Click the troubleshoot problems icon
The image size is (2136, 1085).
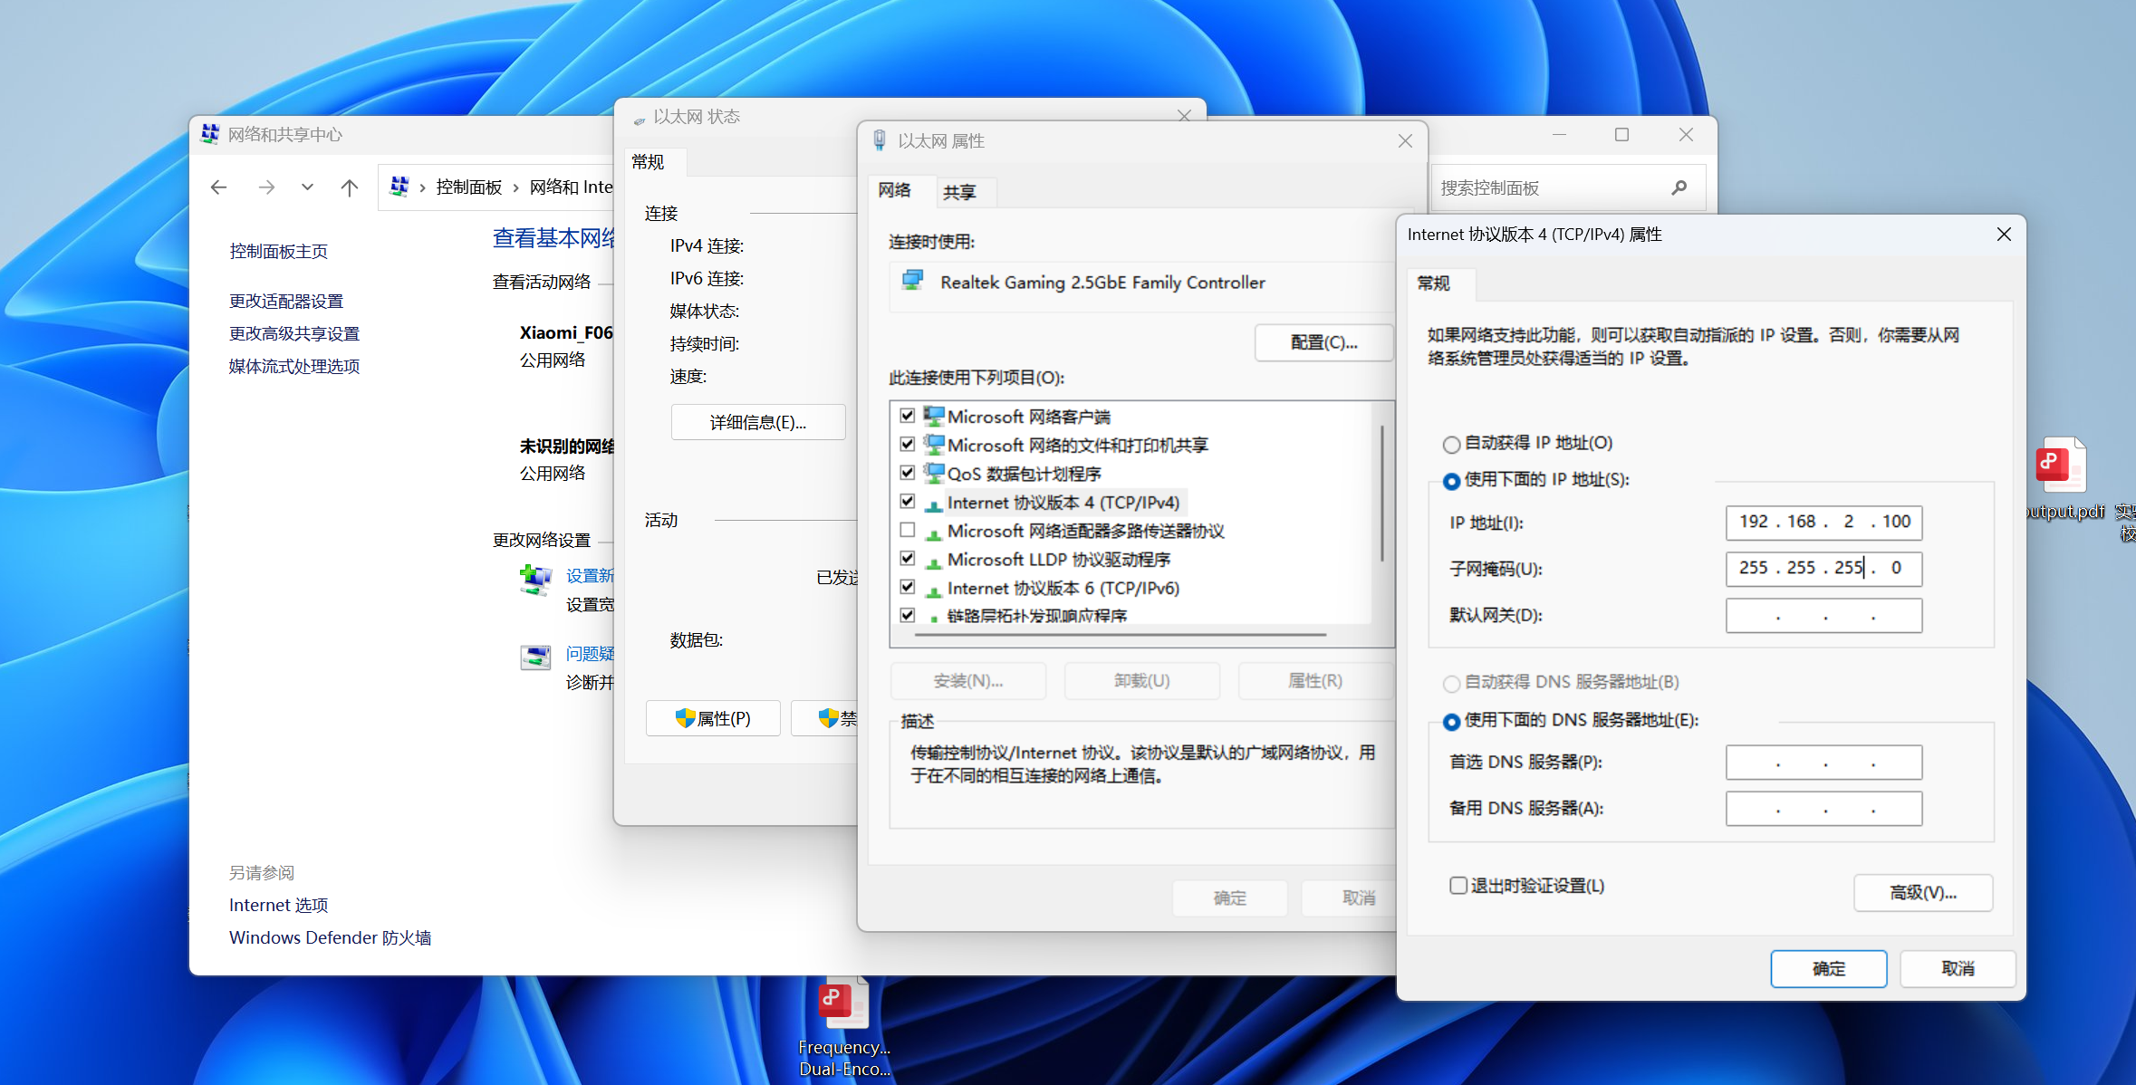[x=535, y=658]
